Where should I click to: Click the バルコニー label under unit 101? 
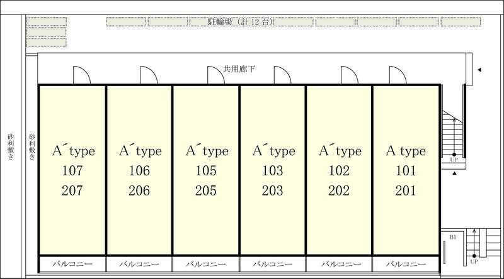click(406, 265)
